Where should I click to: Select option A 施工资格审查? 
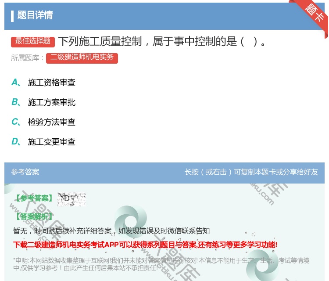pos(43,83)
